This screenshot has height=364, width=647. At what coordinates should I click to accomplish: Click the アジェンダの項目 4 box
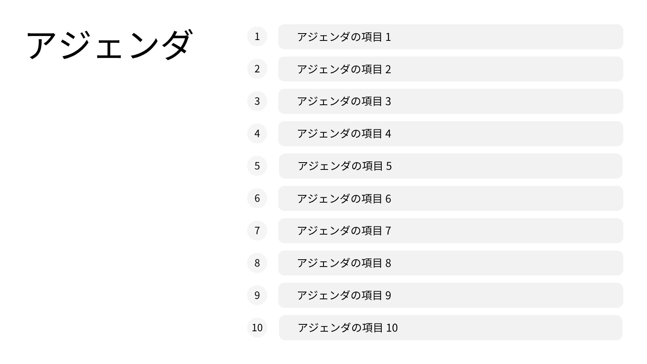click(450, 133)
